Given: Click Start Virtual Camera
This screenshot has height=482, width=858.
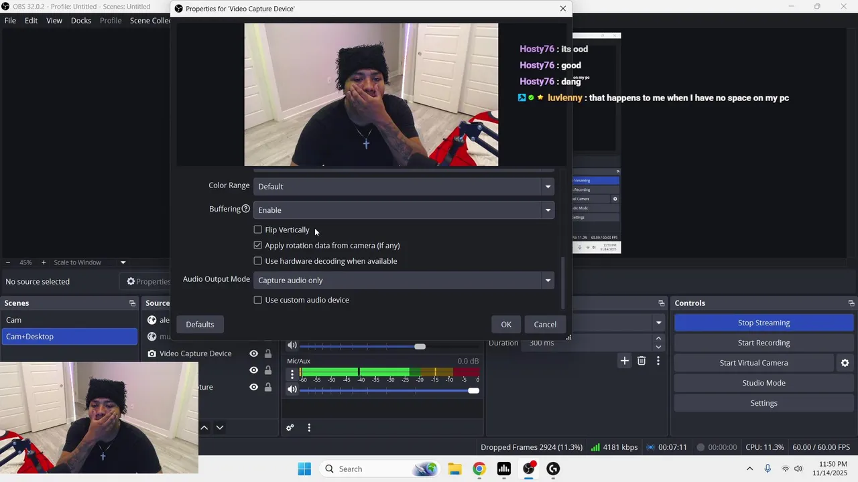Looking at the screenshot, I should tap(753, 363).
